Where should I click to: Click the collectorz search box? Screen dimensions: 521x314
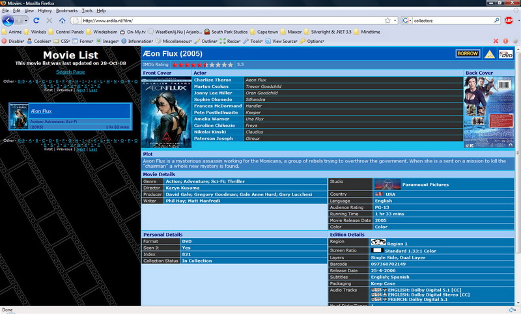pyautogui.click(x=453, y=21)
